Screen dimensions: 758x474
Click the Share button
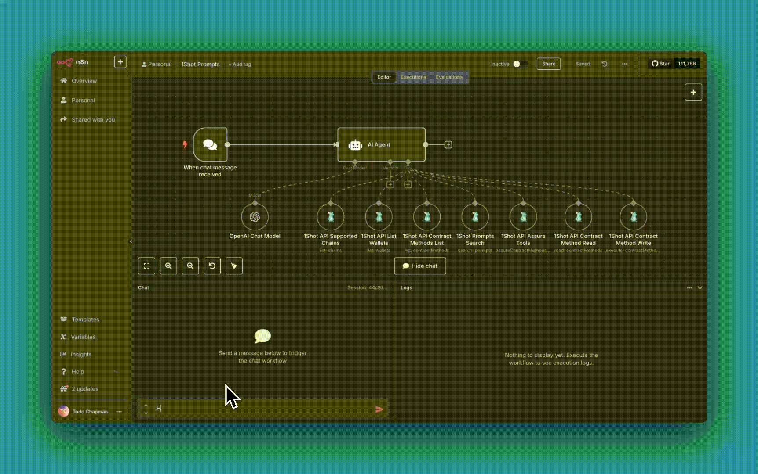tap(548, 64)
